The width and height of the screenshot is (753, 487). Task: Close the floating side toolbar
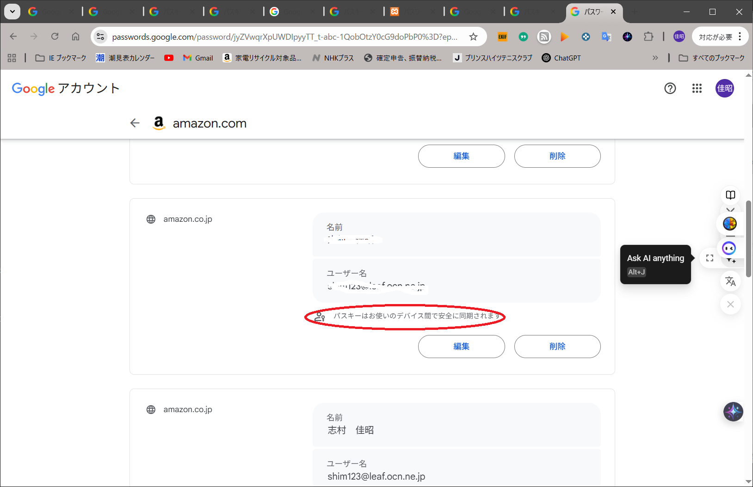pos(730,304)
